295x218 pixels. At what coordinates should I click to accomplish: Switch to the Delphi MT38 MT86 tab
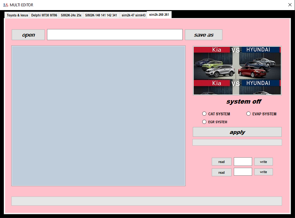[x=44, y=15]
